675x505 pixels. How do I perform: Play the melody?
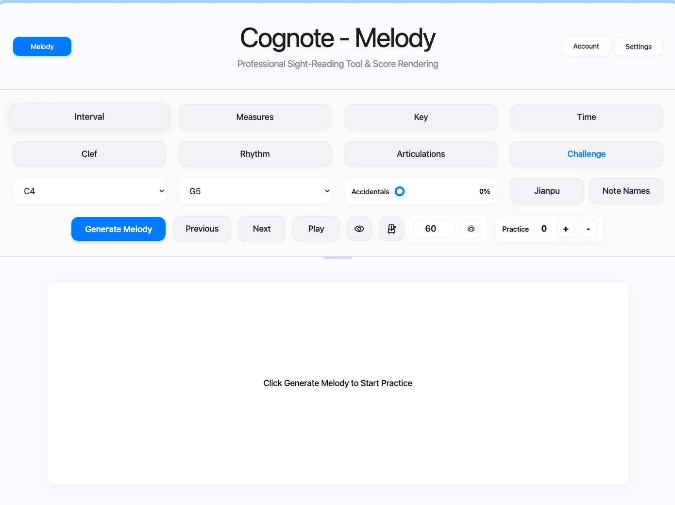click(316, 229)
